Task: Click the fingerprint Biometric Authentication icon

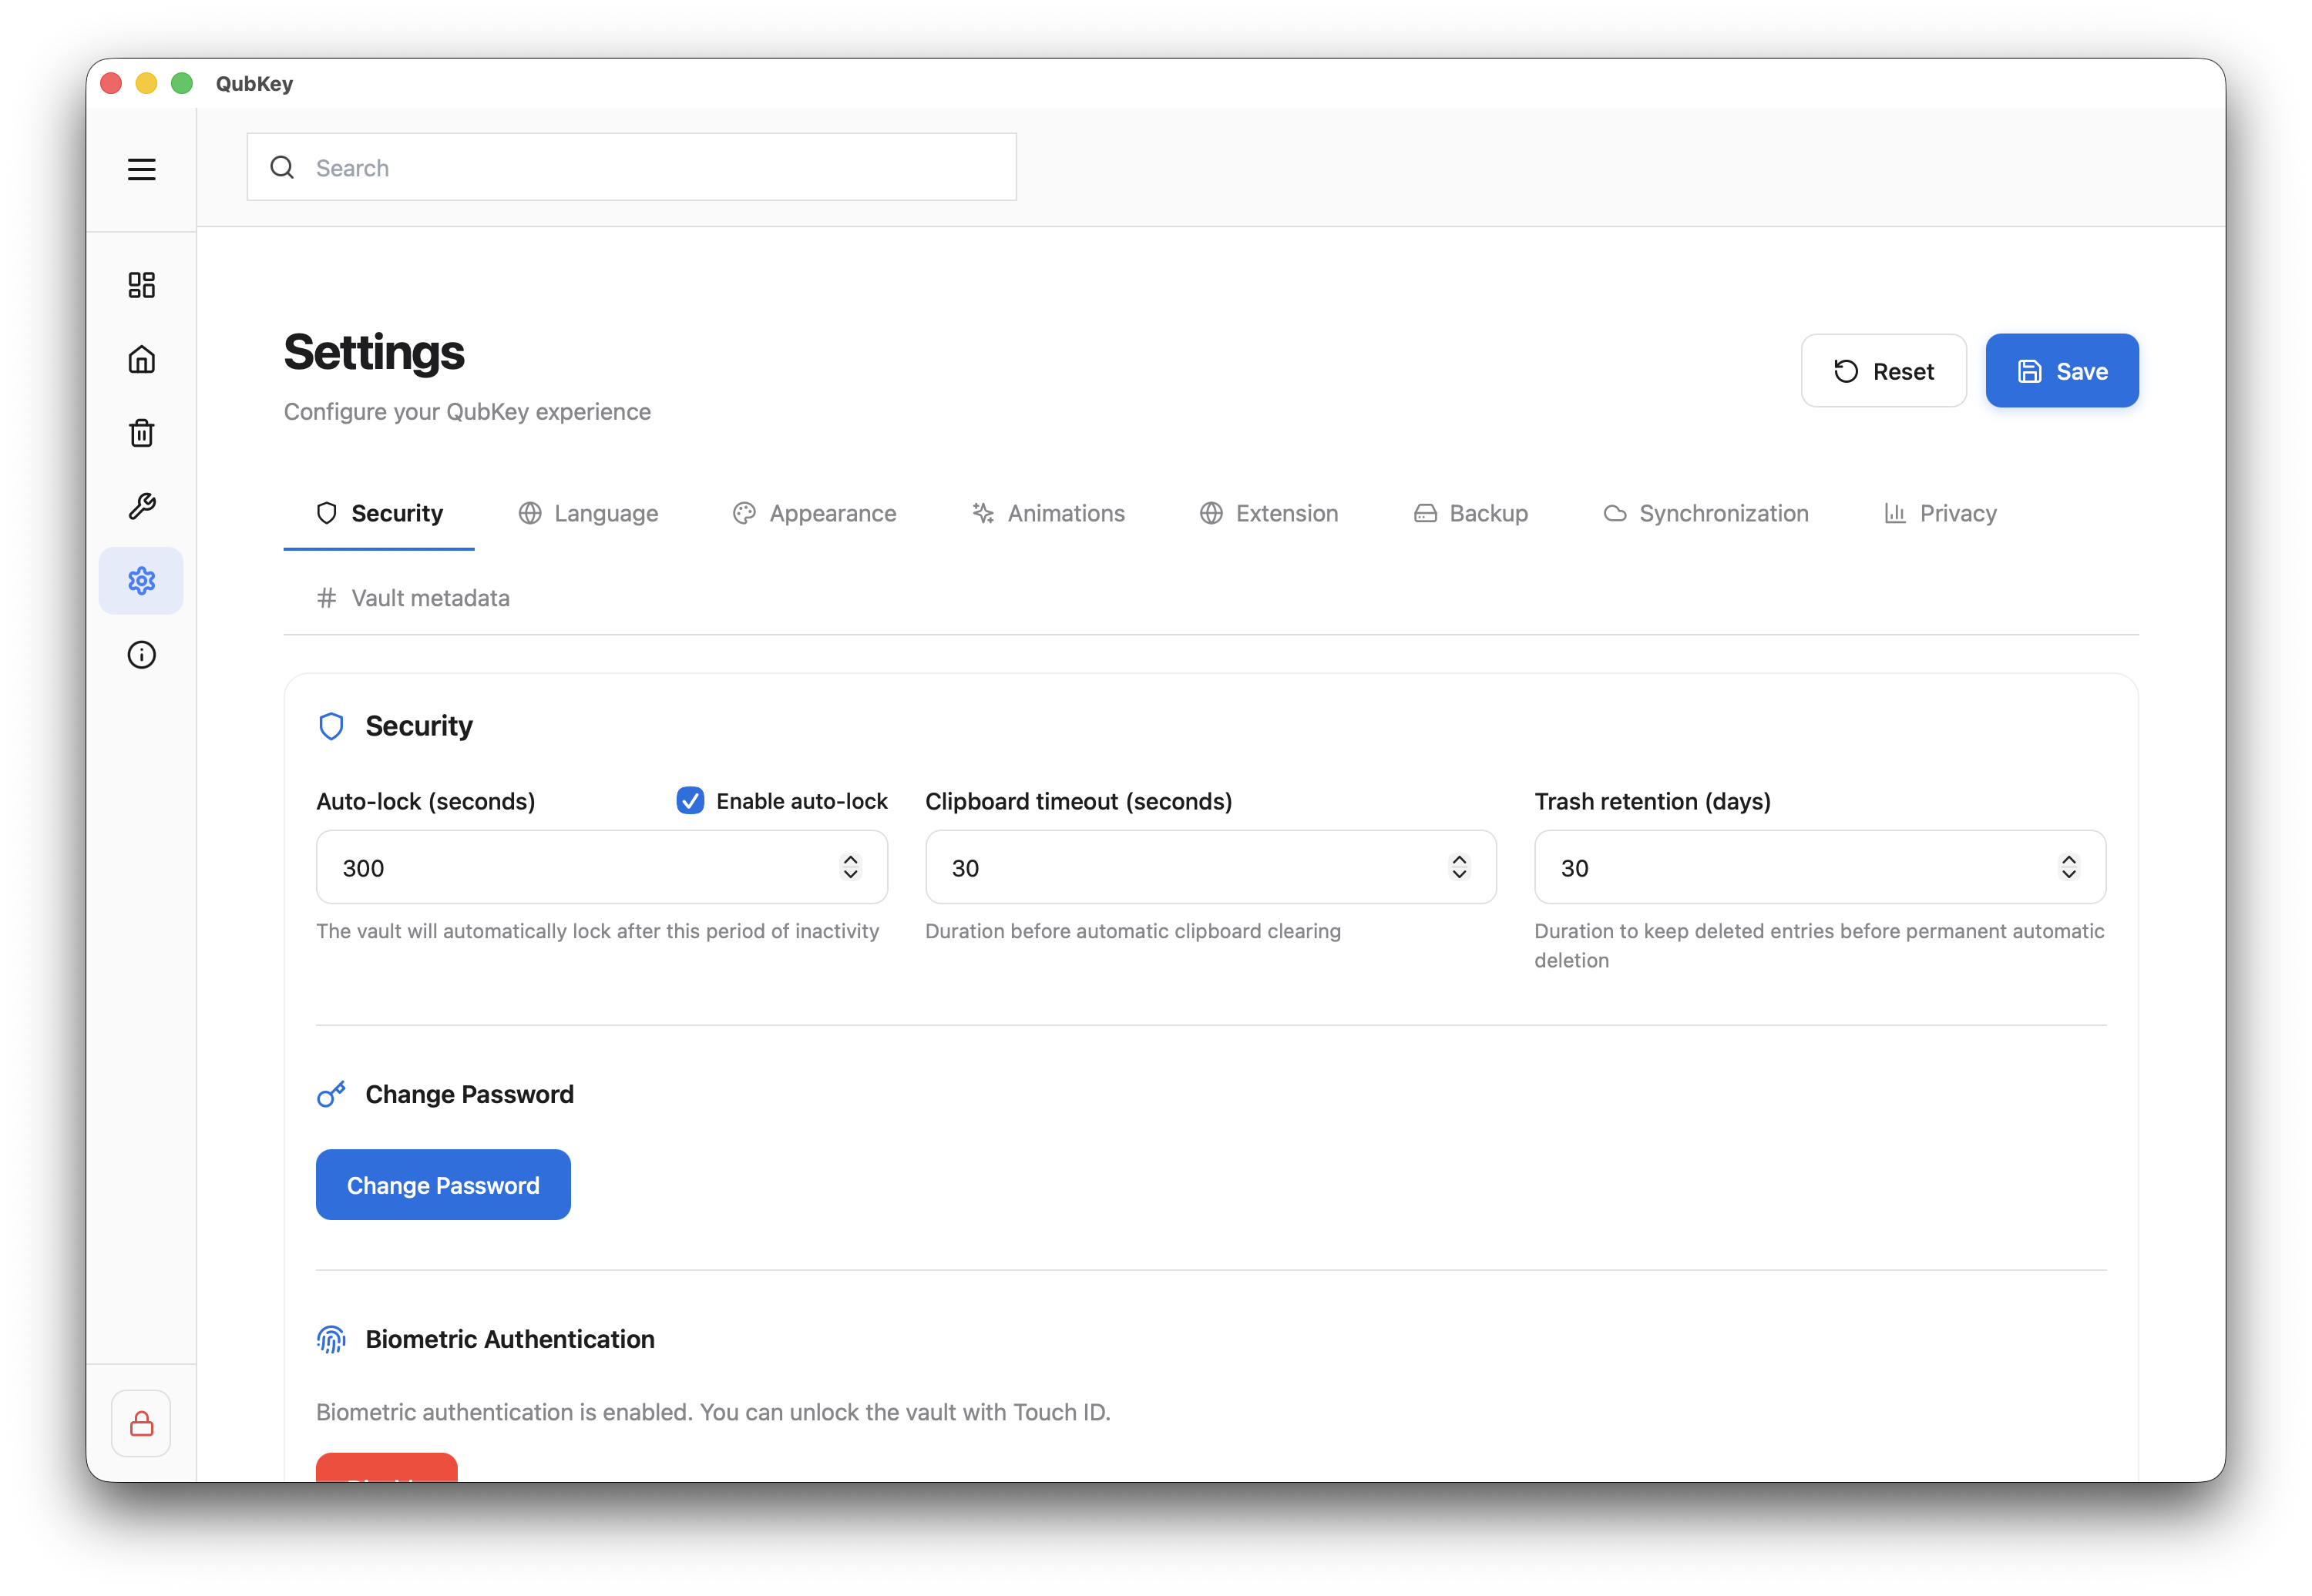Action: 331,1340
